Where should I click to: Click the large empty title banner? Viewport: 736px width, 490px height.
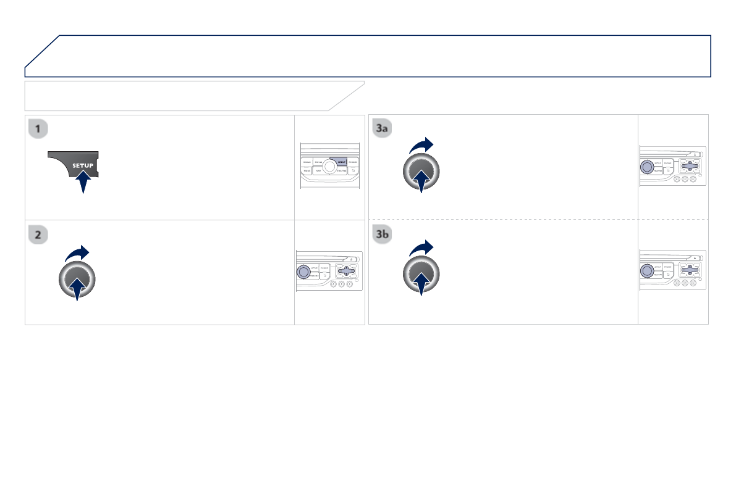tap(368, 56)
